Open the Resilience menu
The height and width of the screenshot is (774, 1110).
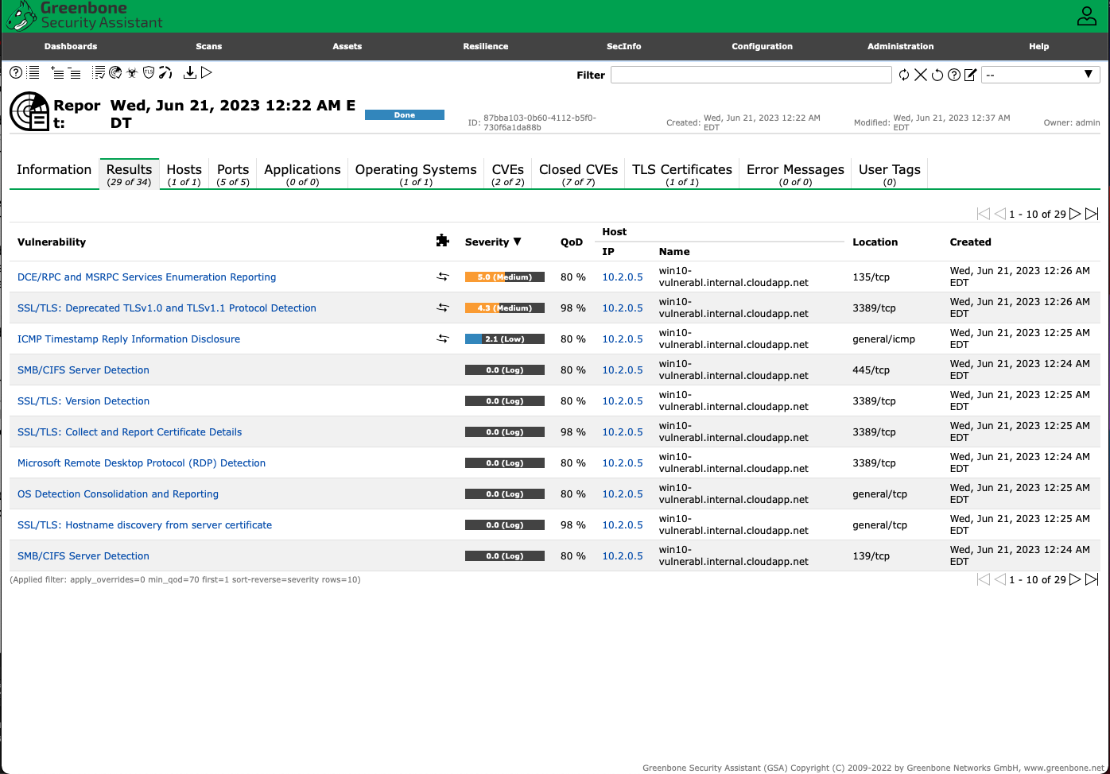point(486,46)
